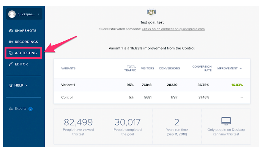Screen dimensions: 265x151
Task: Click the CONVERSION RATE column header
Action: [x=202, y=68]
